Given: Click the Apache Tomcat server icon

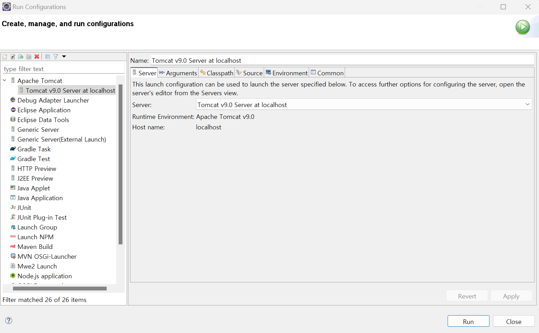Looking at the screenshot, I should (x=13, y=81).
